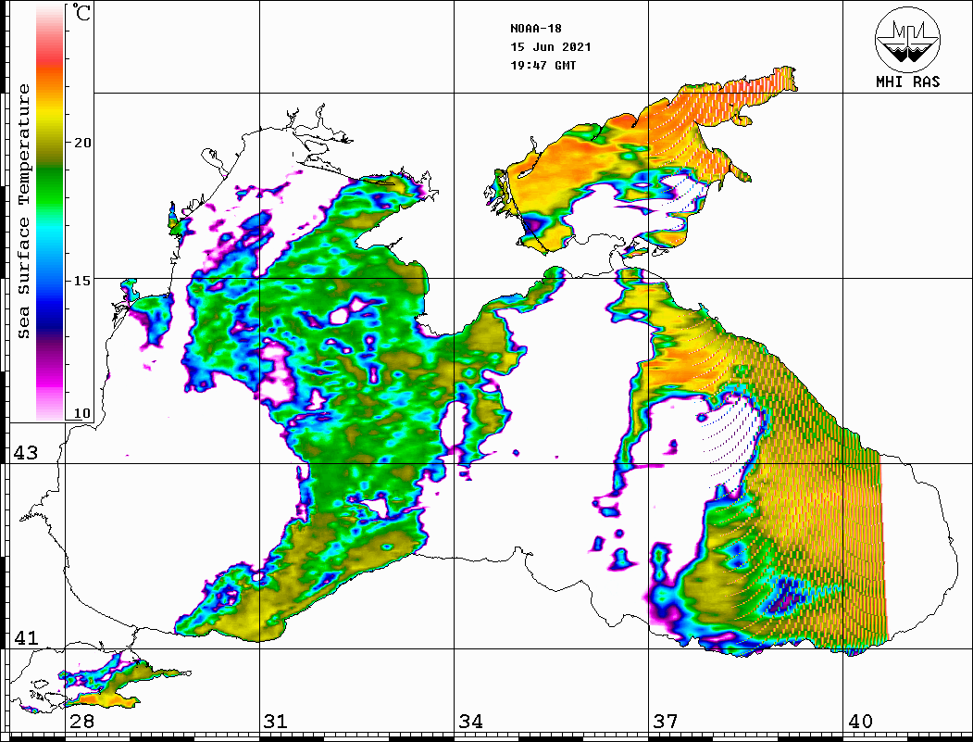
Task: Click longitude label '31'
Action: coord(276,722)
